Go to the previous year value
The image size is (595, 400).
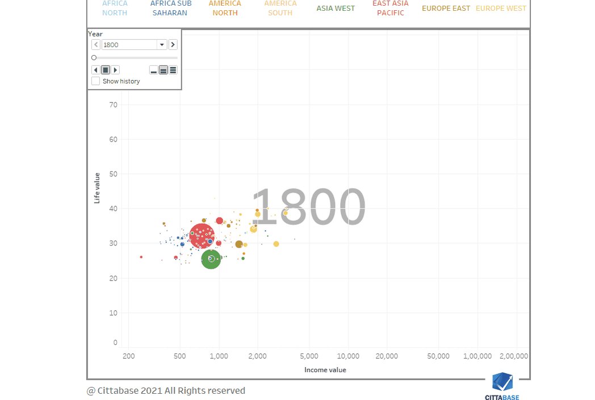tap(96, 45)
